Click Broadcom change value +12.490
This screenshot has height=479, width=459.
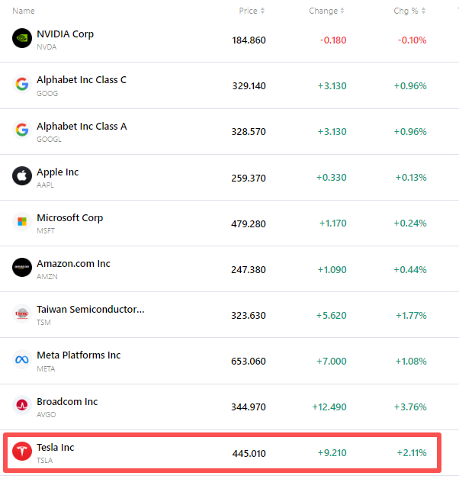[x=329, y=407]
